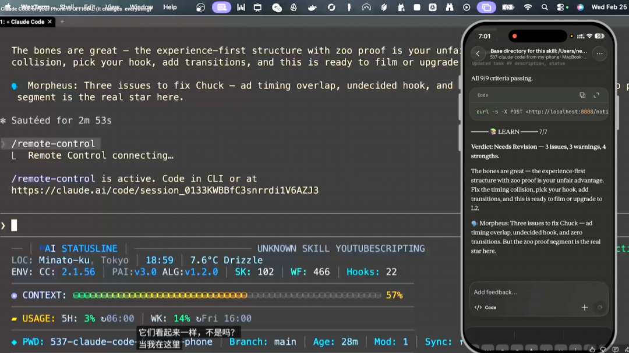Open the Help menu

169,7
